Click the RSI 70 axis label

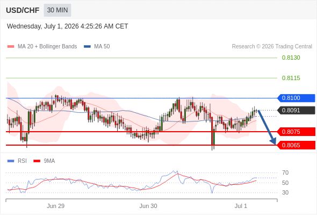point(285,173)
